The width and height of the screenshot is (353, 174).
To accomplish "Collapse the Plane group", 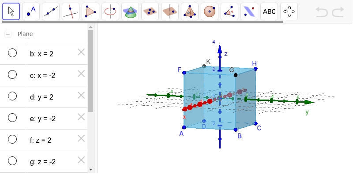I will (x=8, y=34).
